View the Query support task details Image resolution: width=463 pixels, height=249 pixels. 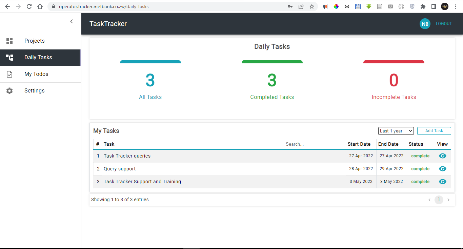point(442,169)
